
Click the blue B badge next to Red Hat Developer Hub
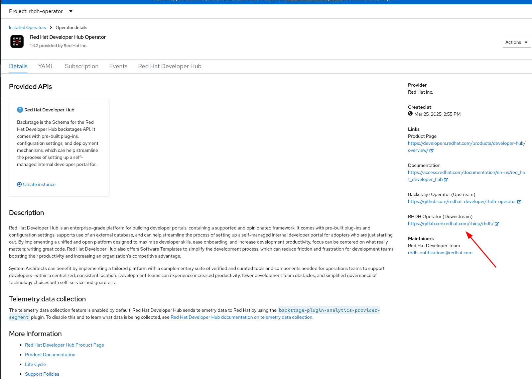[x=20, y=110]
